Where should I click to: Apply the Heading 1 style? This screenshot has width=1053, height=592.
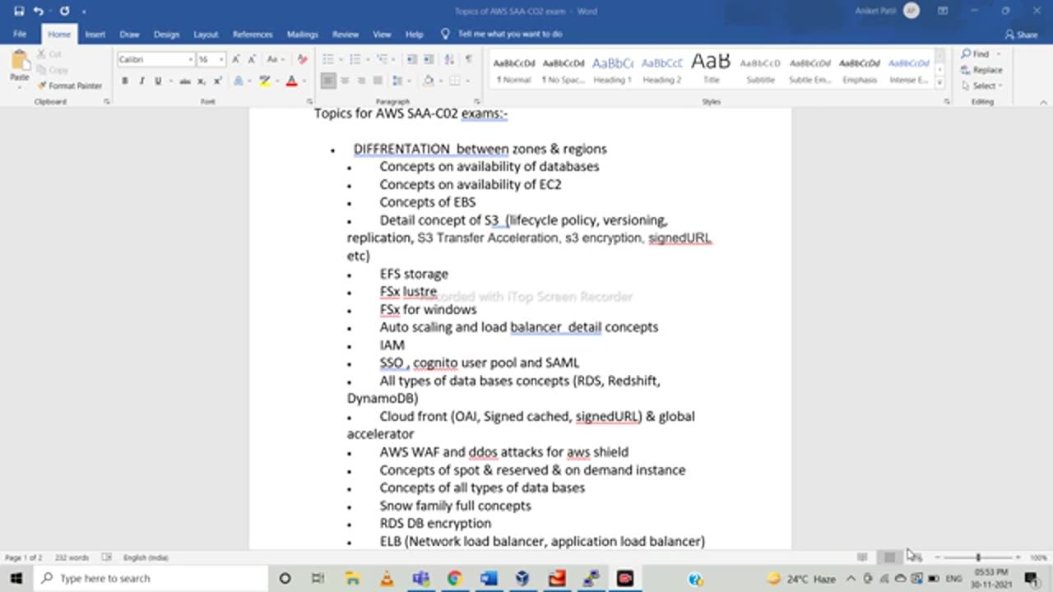[613, 69]
